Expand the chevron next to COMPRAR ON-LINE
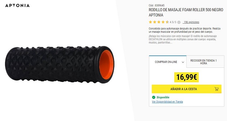 click(183, 62)
